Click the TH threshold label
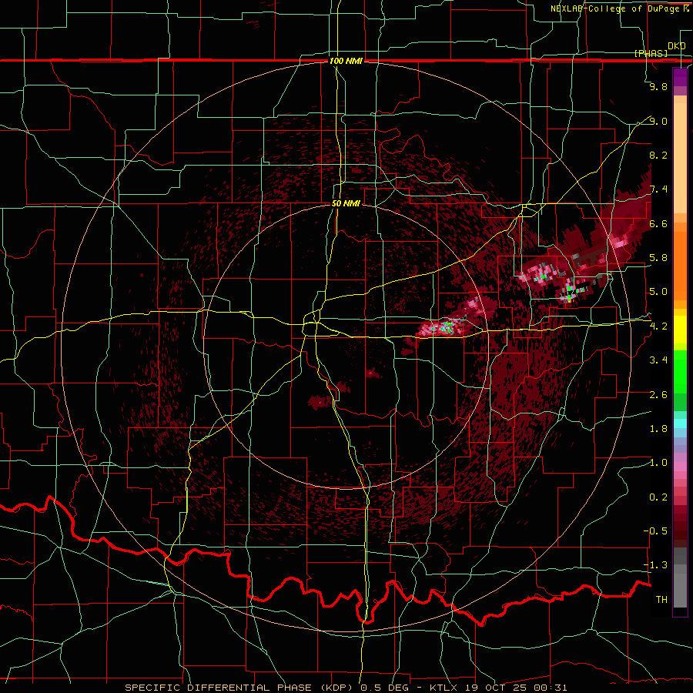The image size is (693, 693). point(661,600)
